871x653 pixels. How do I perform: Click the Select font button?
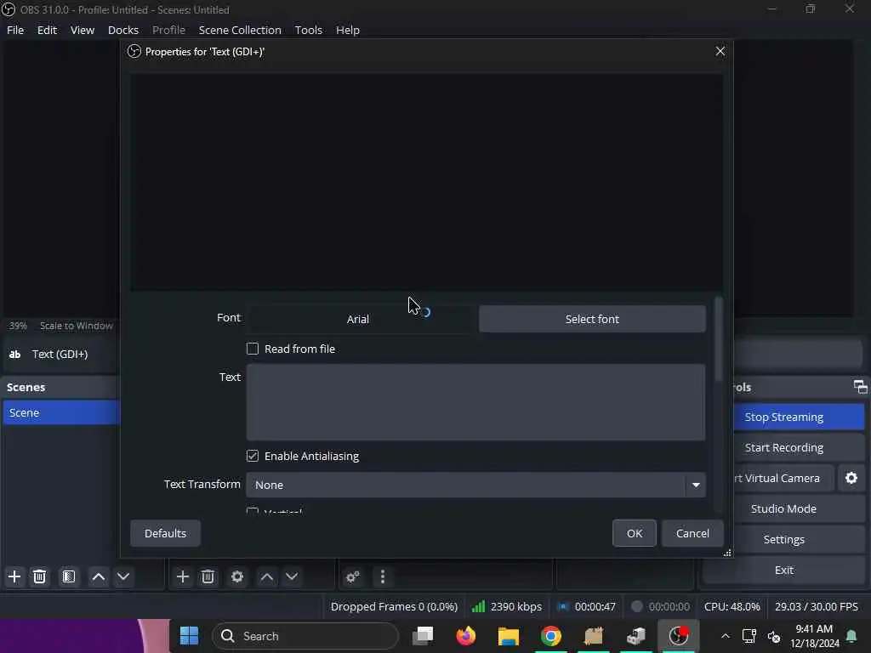tap(592, 320)
